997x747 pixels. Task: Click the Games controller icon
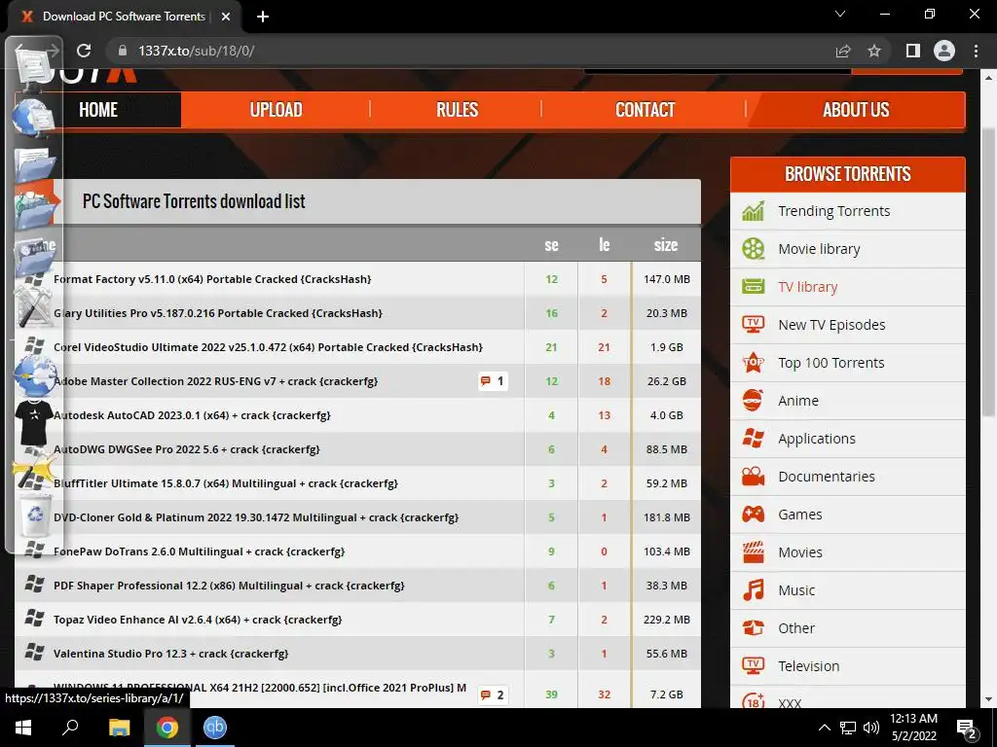click(753, 515)
